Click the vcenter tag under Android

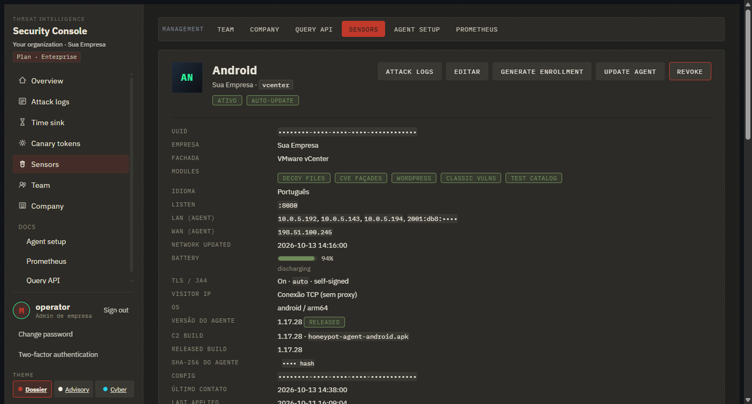(276, 85)
